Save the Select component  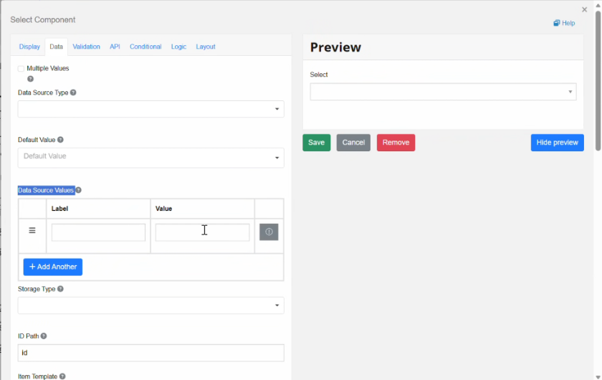(x=316, y=143)
